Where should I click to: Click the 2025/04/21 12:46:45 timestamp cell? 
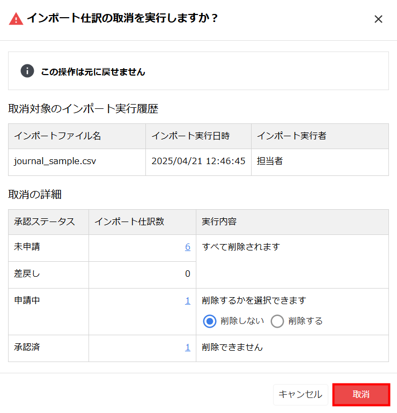tap(198, 162)
